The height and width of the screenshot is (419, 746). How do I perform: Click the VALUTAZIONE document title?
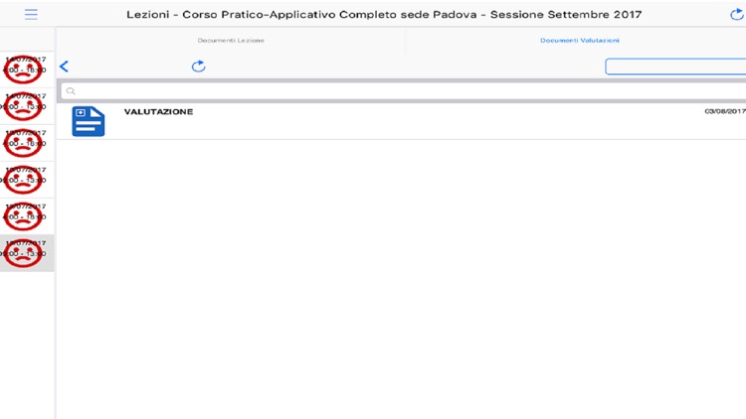(x=158, y=112)
